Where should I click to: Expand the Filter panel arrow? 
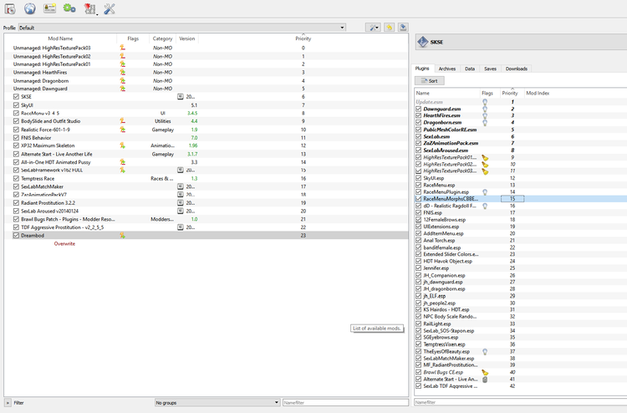(8, 403)
